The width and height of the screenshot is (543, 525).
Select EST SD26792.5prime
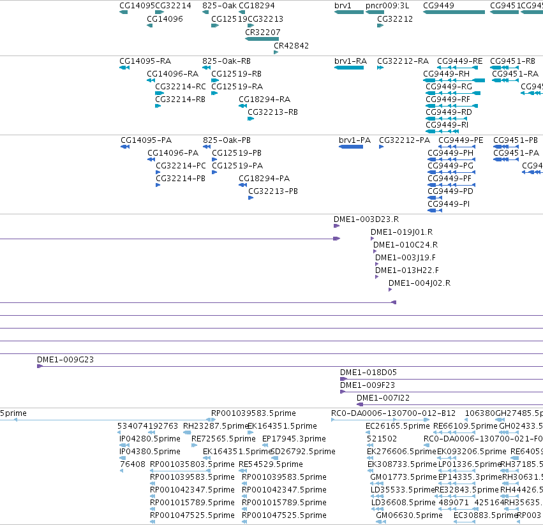click(303, 452)
